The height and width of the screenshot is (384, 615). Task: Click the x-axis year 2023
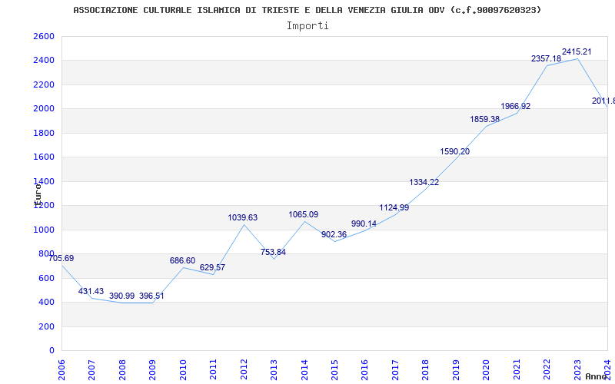coord(577,369)
